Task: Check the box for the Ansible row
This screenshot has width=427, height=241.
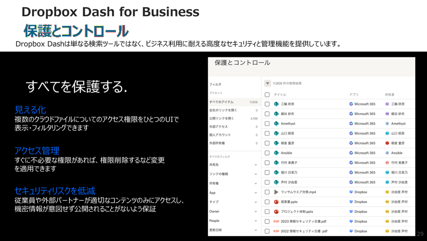Action: [267, 153]
